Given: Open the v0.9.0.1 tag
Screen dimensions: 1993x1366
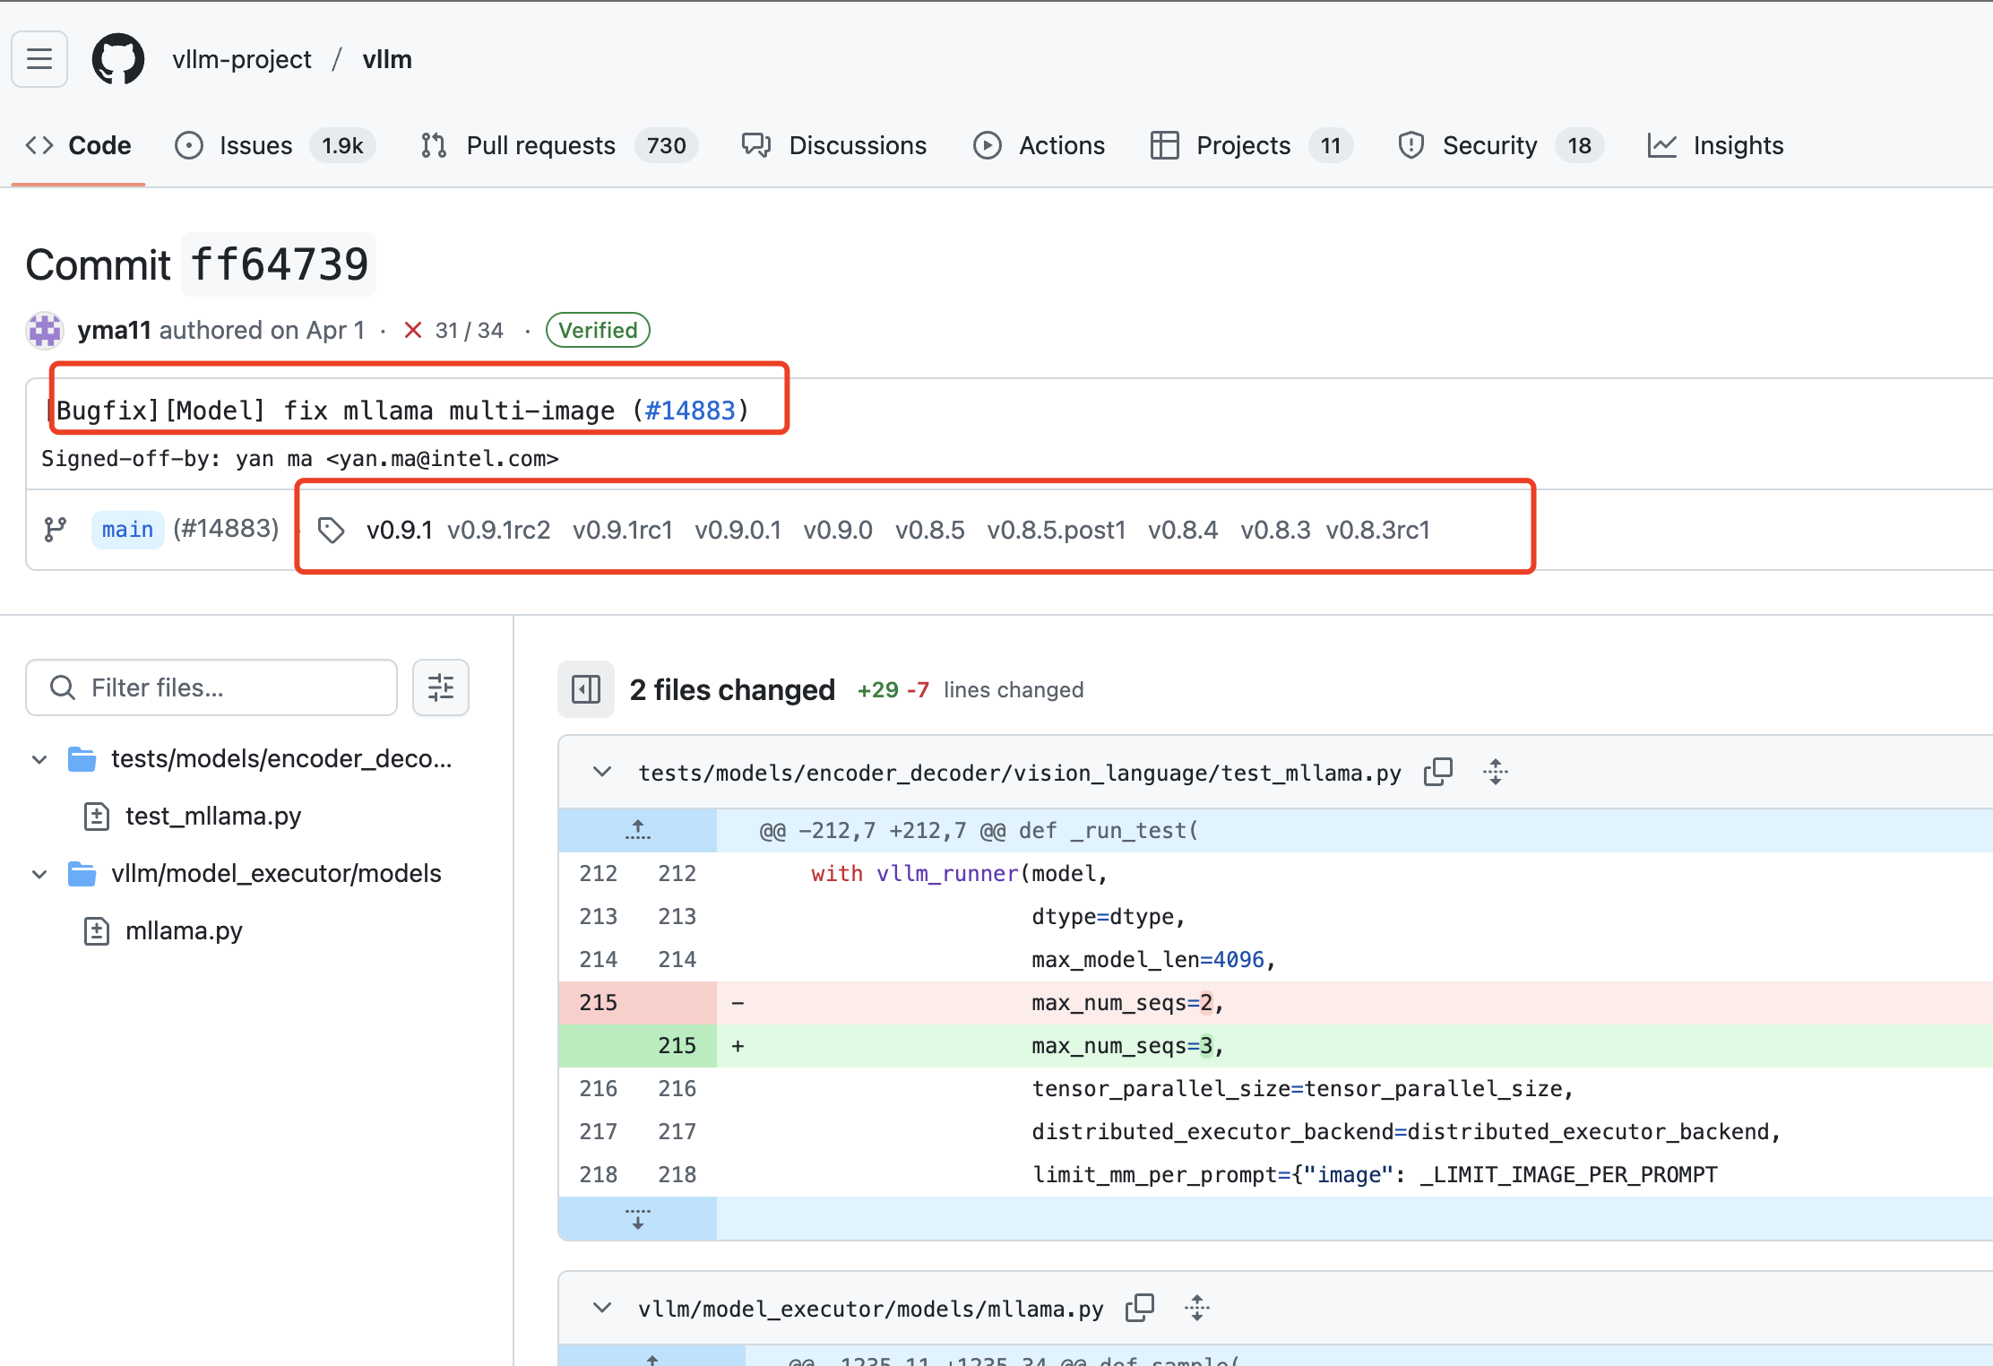Looking at the screenshot, I should [x=738, y=530].
